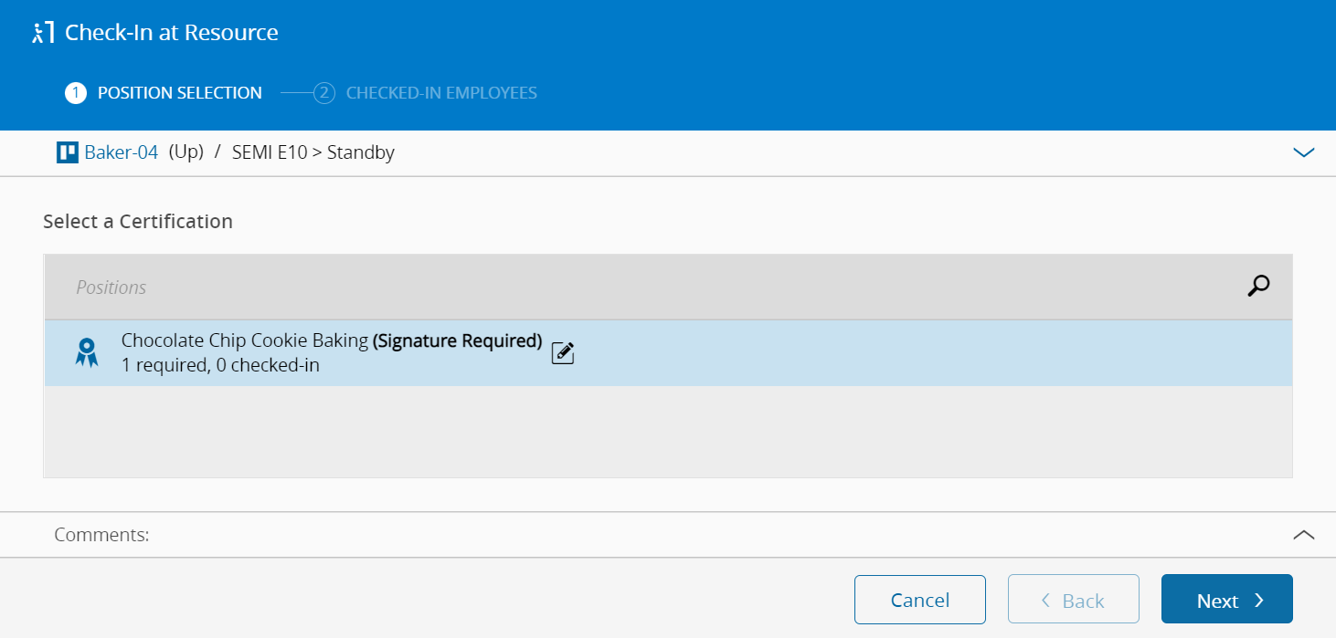
Task: Go to the Checked-In Employees step
Action: pyautogui.click(x=441, y=93)
